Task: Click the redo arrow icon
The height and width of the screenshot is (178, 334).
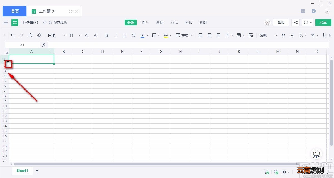Action: 21,35
